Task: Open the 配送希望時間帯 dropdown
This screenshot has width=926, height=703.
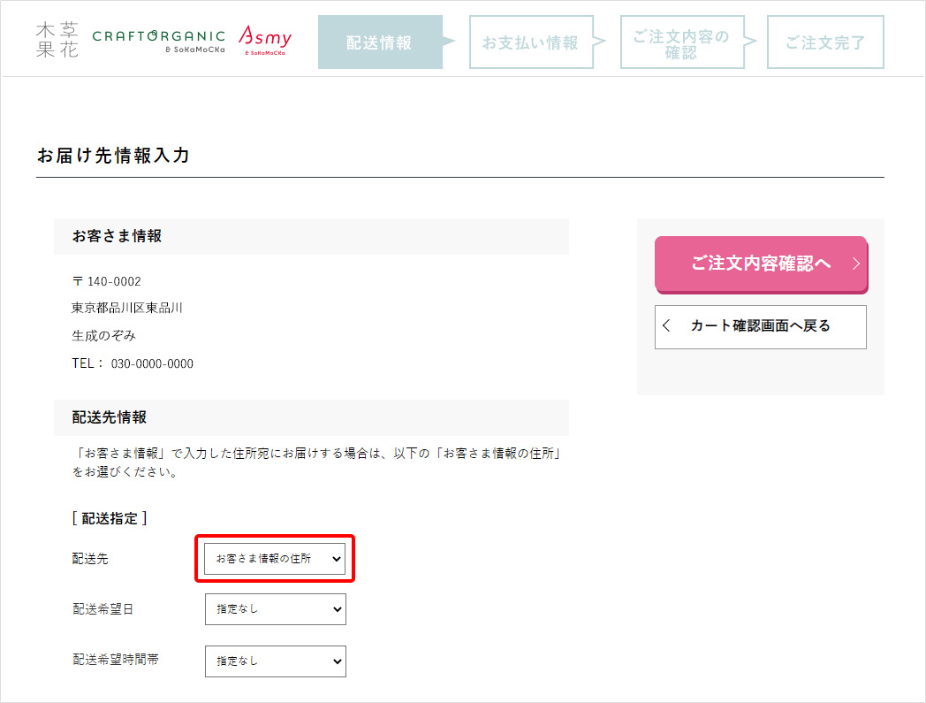Action: click(275, 661)
